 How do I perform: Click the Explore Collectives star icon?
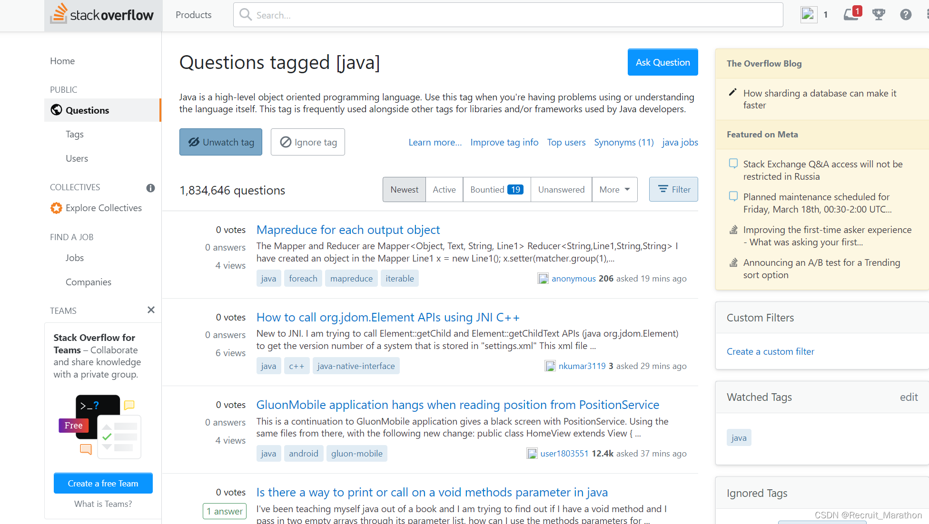pos(56,208)
